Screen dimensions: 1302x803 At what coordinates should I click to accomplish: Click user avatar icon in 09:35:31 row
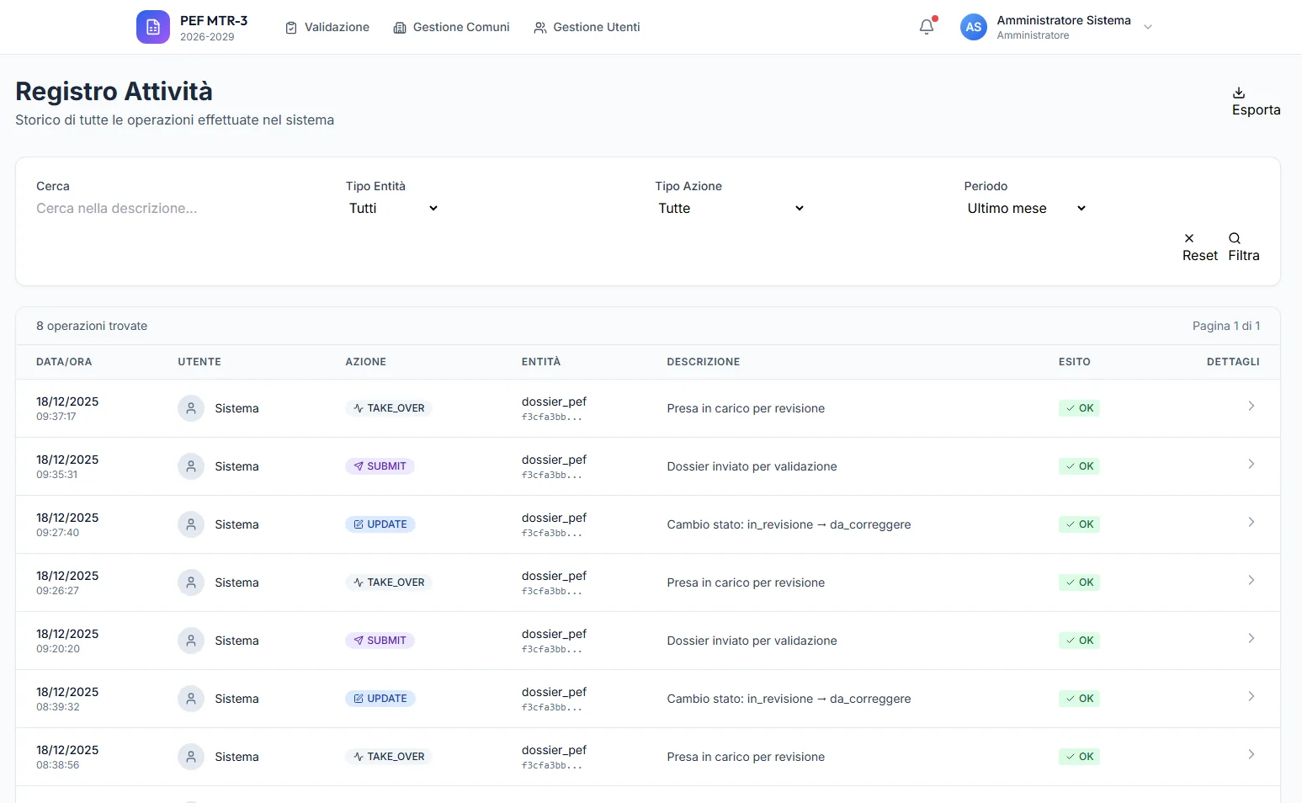tap(191, 466)
